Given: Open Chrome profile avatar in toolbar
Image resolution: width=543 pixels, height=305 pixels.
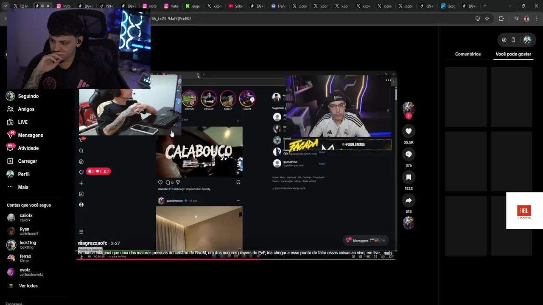Looking at the screenshot, I should (526, 19).
